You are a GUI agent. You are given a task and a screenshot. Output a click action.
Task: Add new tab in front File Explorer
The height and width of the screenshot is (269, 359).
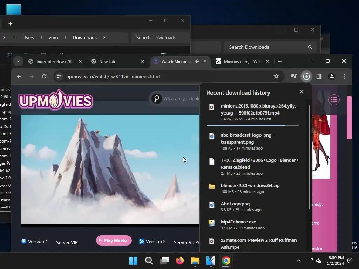(x=10, y=24)
